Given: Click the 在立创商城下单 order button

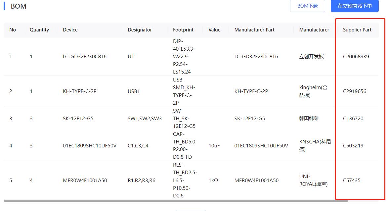Looking at the screenshot, I should click(355, 6).
